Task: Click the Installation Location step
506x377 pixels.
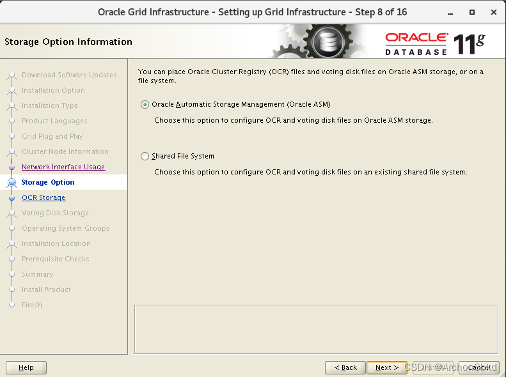Action: pos(56,243)
